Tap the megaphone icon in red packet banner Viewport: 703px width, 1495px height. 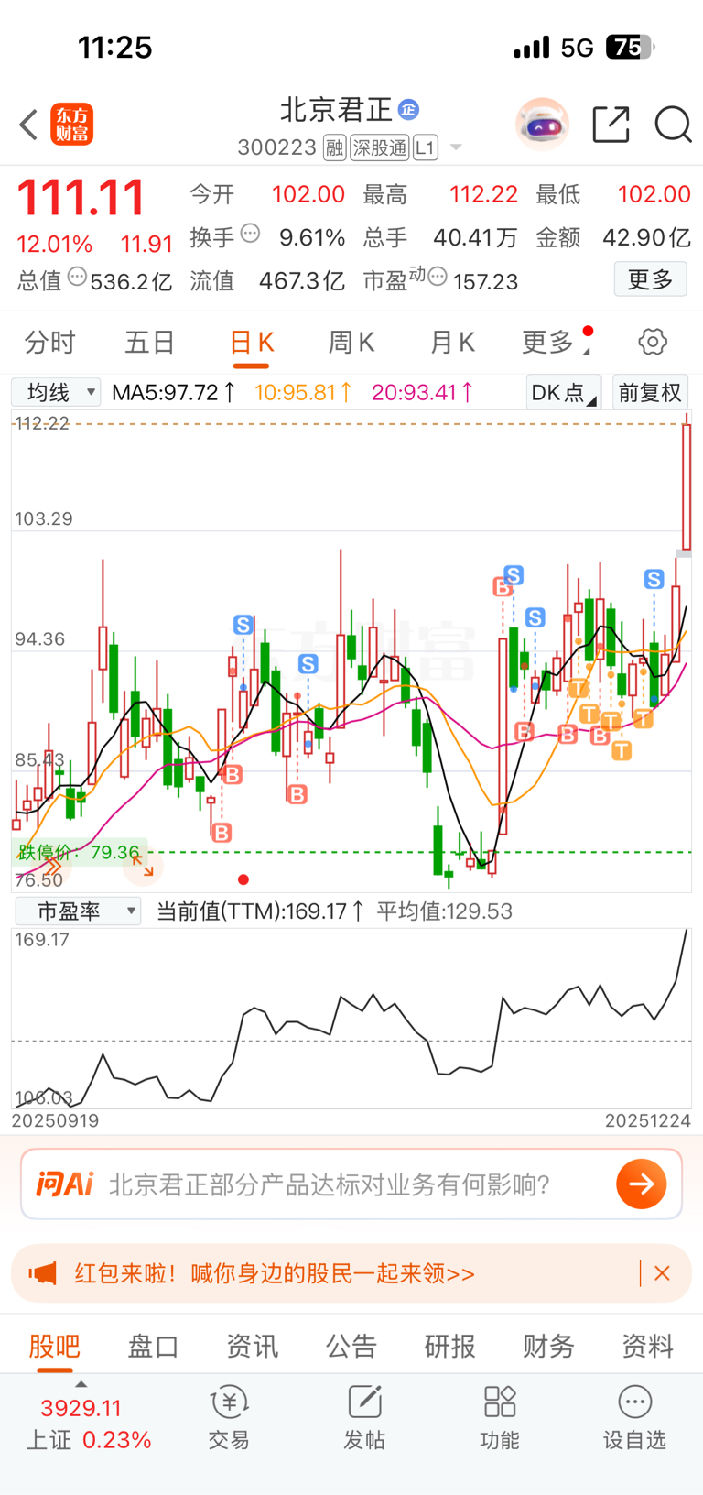[x=43, y=1273]
